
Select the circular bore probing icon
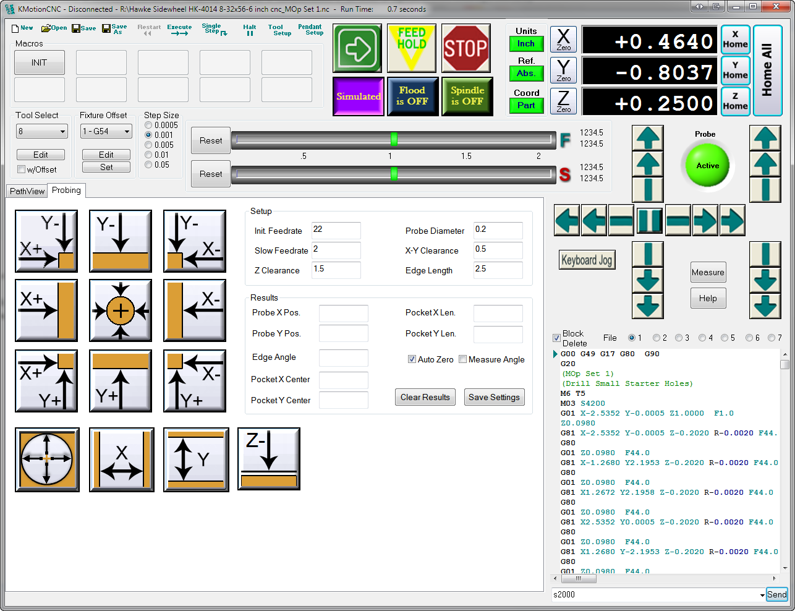click(47, 459)
